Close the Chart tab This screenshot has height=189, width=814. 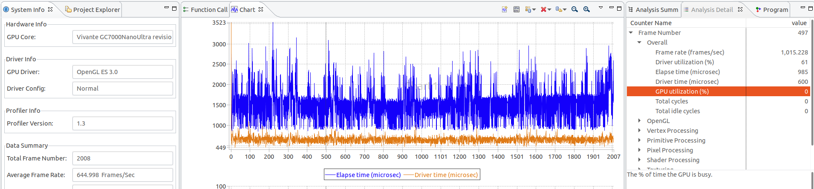[x=261, y=9]
